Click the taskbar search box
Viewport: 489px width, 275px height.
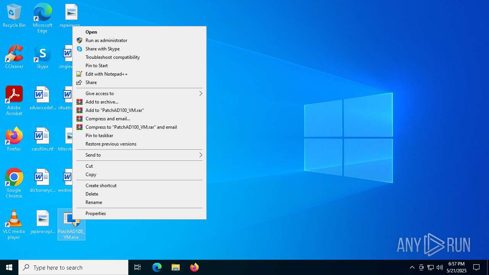tap(73, 267)
